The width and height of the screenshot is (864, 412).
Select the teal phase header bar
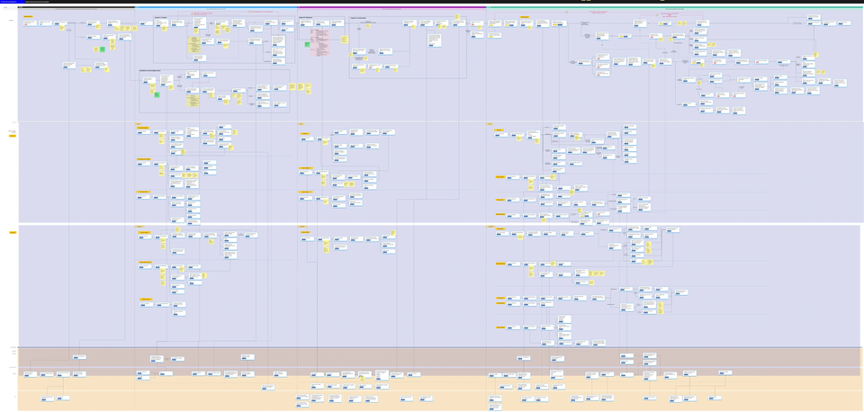tap(674, 8)
